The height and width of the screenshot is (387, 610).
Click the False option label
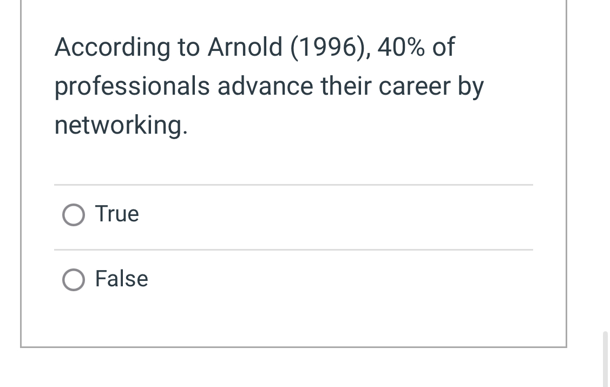pyautogui.click(x=121, y=279)
